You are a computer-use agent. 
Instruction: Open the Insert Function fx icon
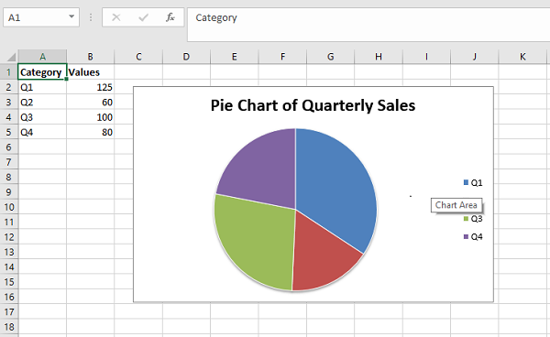pos(170,17)
